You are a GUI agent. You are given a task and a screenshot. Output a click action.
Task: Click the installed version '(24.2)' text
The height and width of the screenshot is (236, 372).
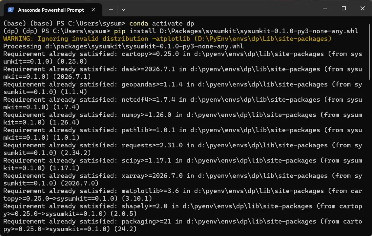tap(125, 229)
